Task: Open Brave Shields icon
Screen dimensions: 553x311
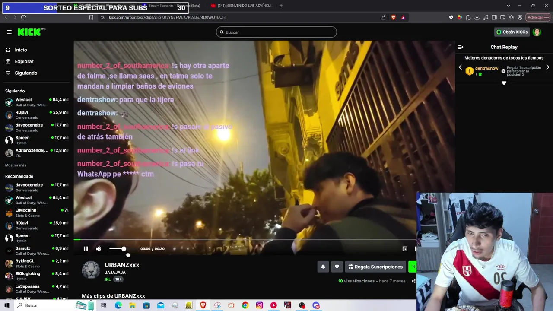Action: (393, 17)
